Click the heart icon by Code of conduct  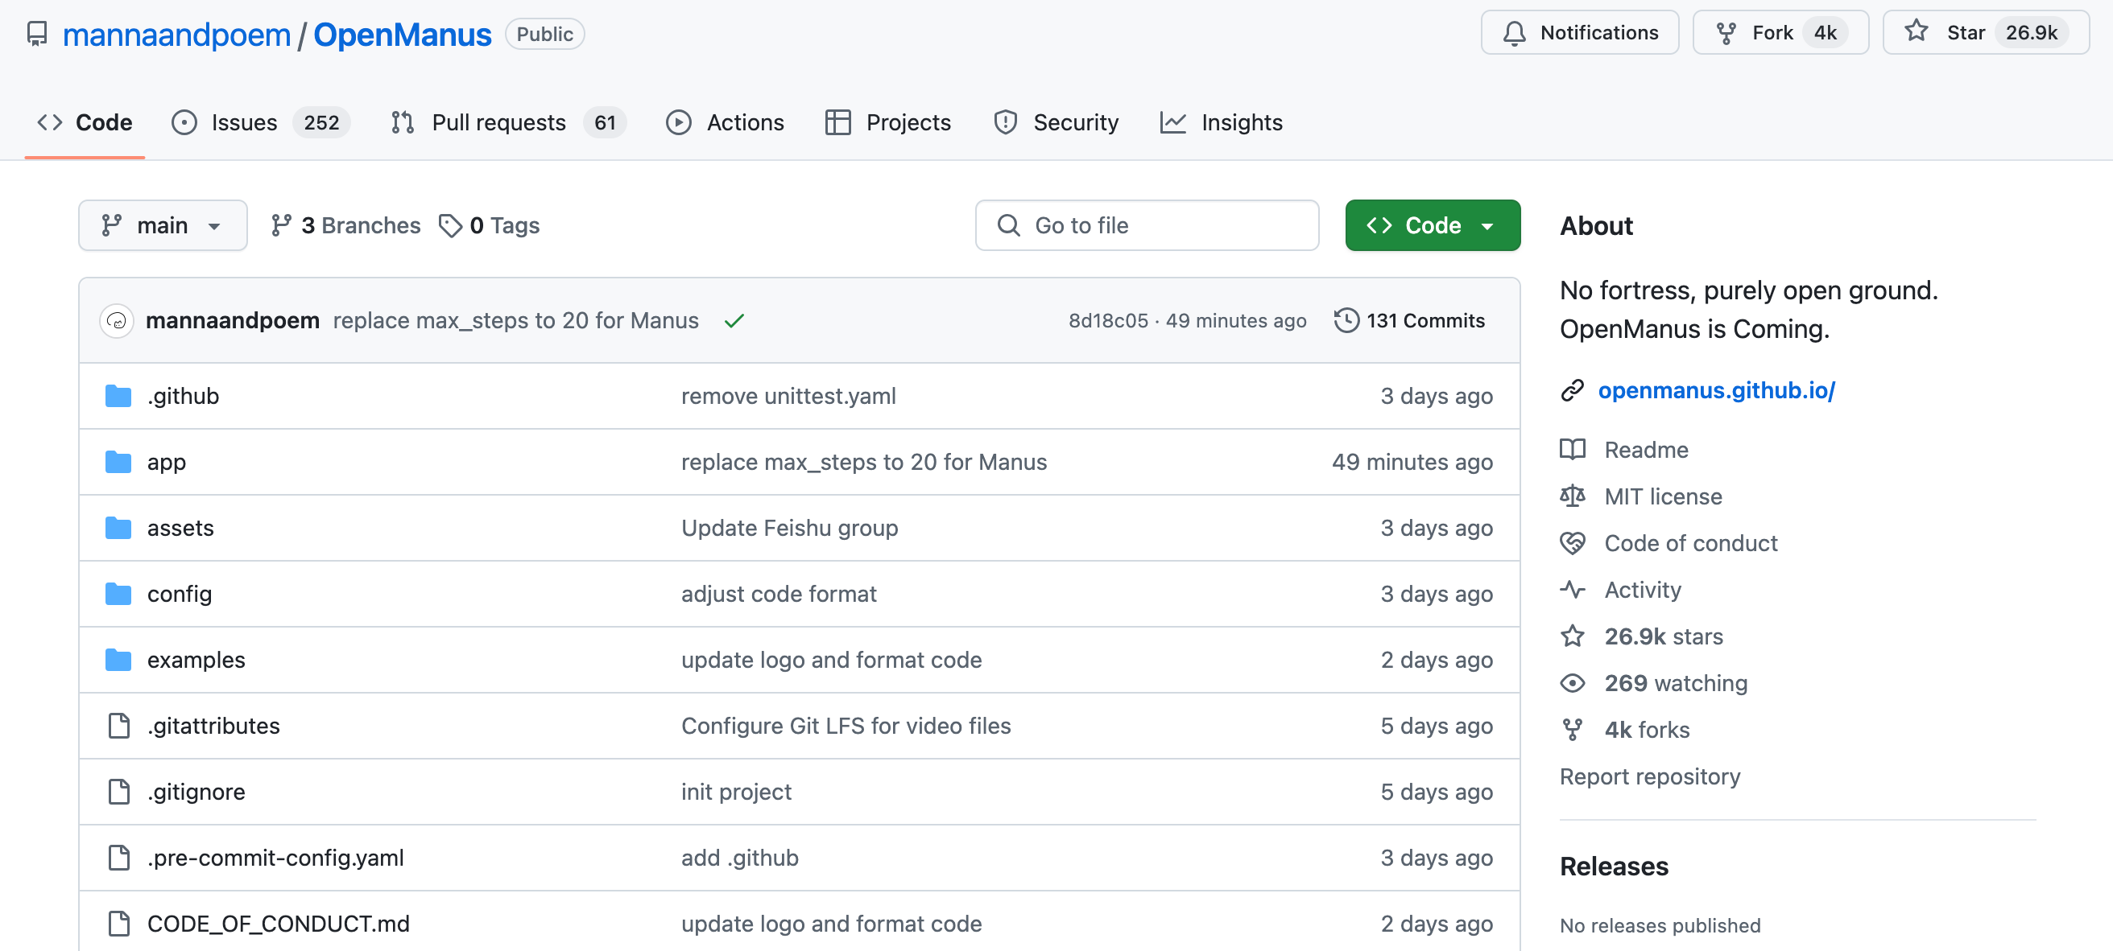tap(1572, 543)
